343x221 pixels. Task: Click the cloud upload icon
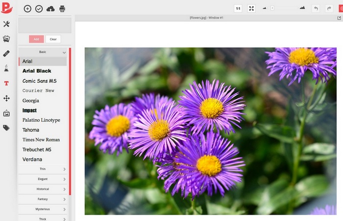pos(50,9)
